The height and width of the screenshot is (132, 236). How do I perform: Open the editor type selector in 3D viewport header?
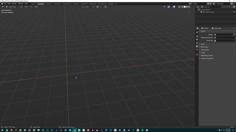tap(3, 7)
